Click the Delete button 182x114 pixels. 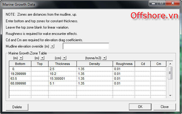17,107
